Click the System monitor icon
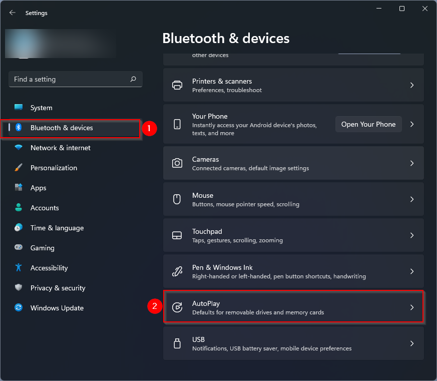 [x=19, y=107]
